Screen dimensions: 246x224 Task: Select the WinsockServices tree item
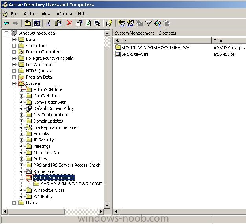click(x=49, y=190)
